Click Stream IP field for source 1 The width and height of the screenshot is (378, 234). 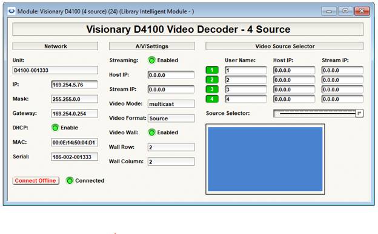[x=342, y=70]
